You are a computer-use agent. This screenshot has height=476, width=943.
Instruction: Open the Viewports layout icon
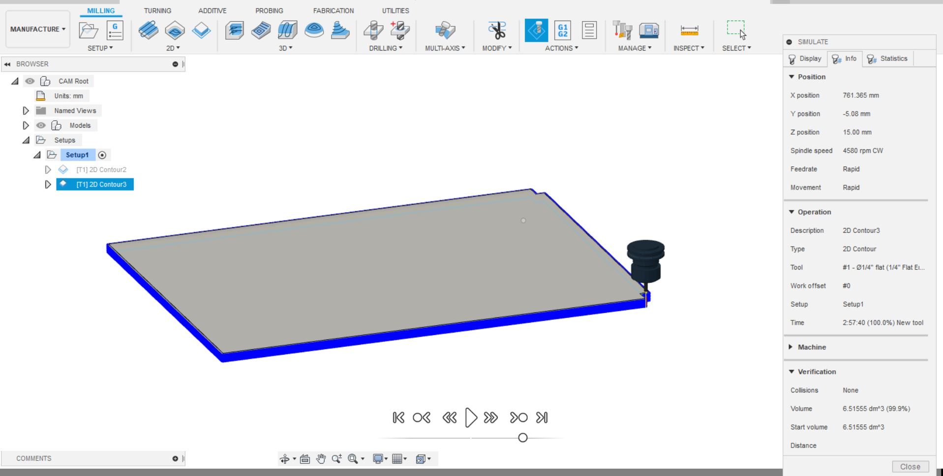(421, 459)
